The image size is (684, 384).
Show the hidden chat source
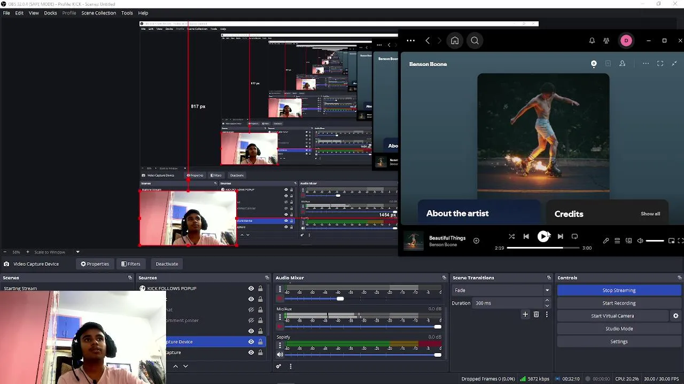point(251,310)
